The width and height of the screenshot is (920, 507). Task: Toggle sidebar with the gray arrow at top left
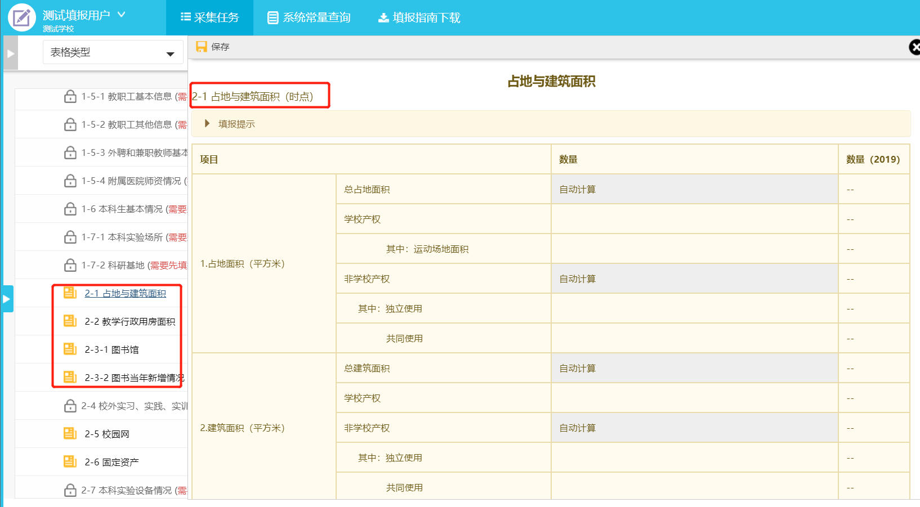(10, 53)
